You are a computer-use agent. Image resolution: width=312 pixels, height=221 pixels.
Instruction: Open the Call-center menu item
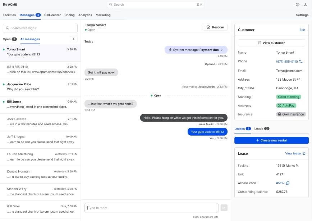tap(52, 15)
